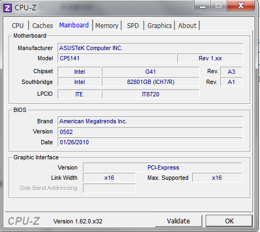Click the southbridge revision A1 field
Image resolution: width=260 pixels, height=232 pixels.
(x=231, y=82)
